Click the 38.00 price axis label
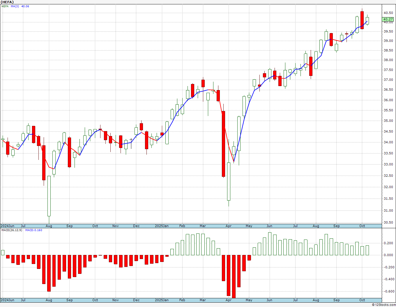396x307 pixels. (x=388, y=60)
